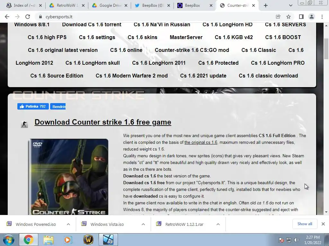Open Cs 1.6 KGB v42 link

pyautogui.click(x=234, y=37)
